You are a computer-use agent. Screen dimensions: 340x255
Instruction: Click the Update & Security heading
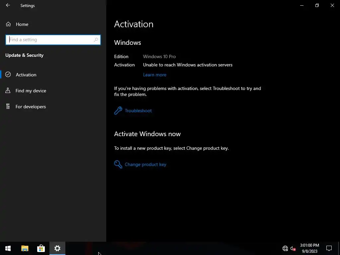[x=24, y=55]
